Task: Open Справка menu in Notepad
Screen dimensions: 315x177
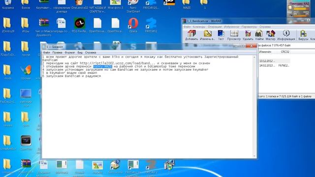Action: pyautogui.click(x=91, y=53)
